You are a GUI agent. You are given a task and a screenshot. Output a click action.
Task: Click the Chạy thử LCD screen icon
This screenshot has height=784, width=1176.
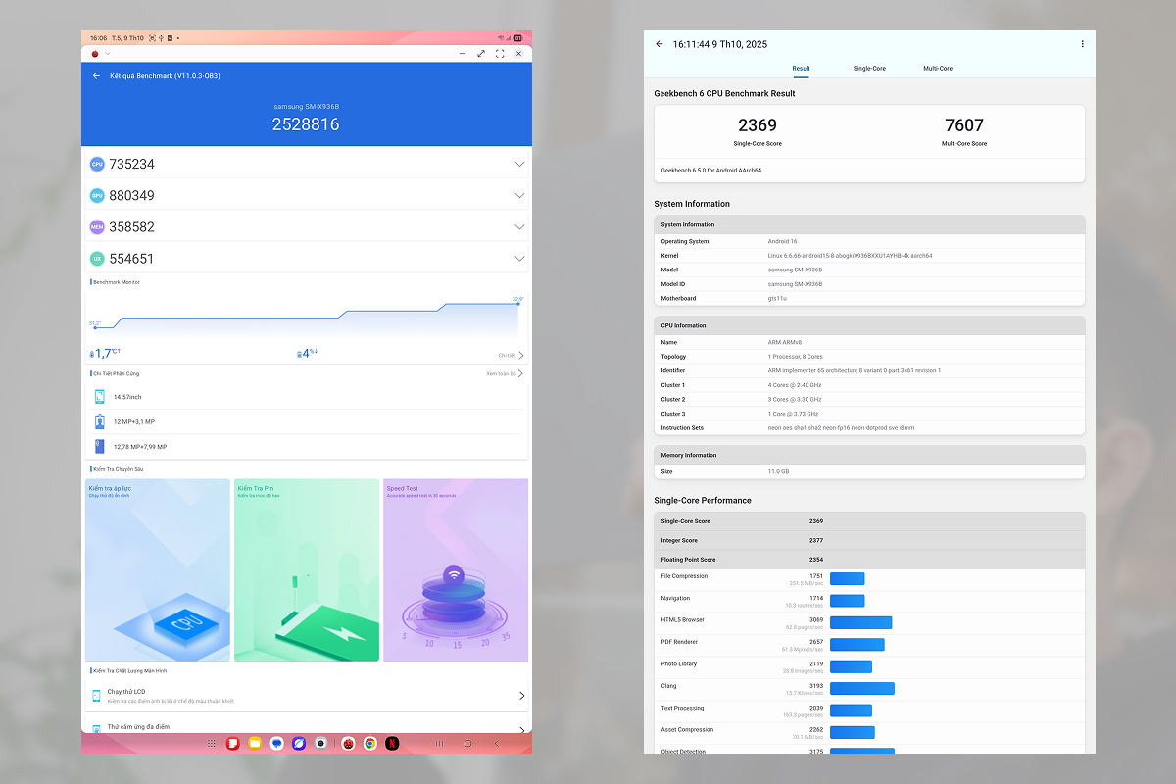97,696
